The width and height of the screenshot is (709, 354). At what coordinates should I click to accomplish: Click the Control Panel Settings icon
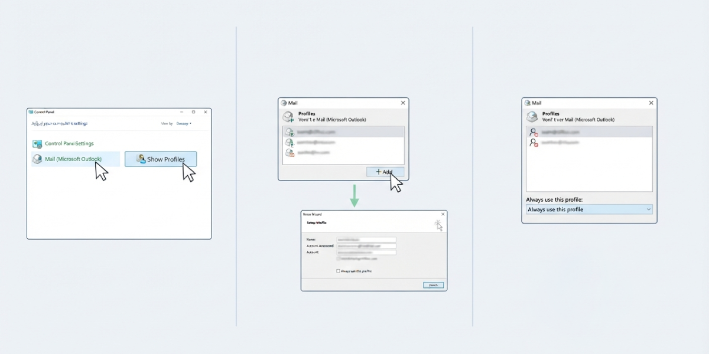(37, 143)
